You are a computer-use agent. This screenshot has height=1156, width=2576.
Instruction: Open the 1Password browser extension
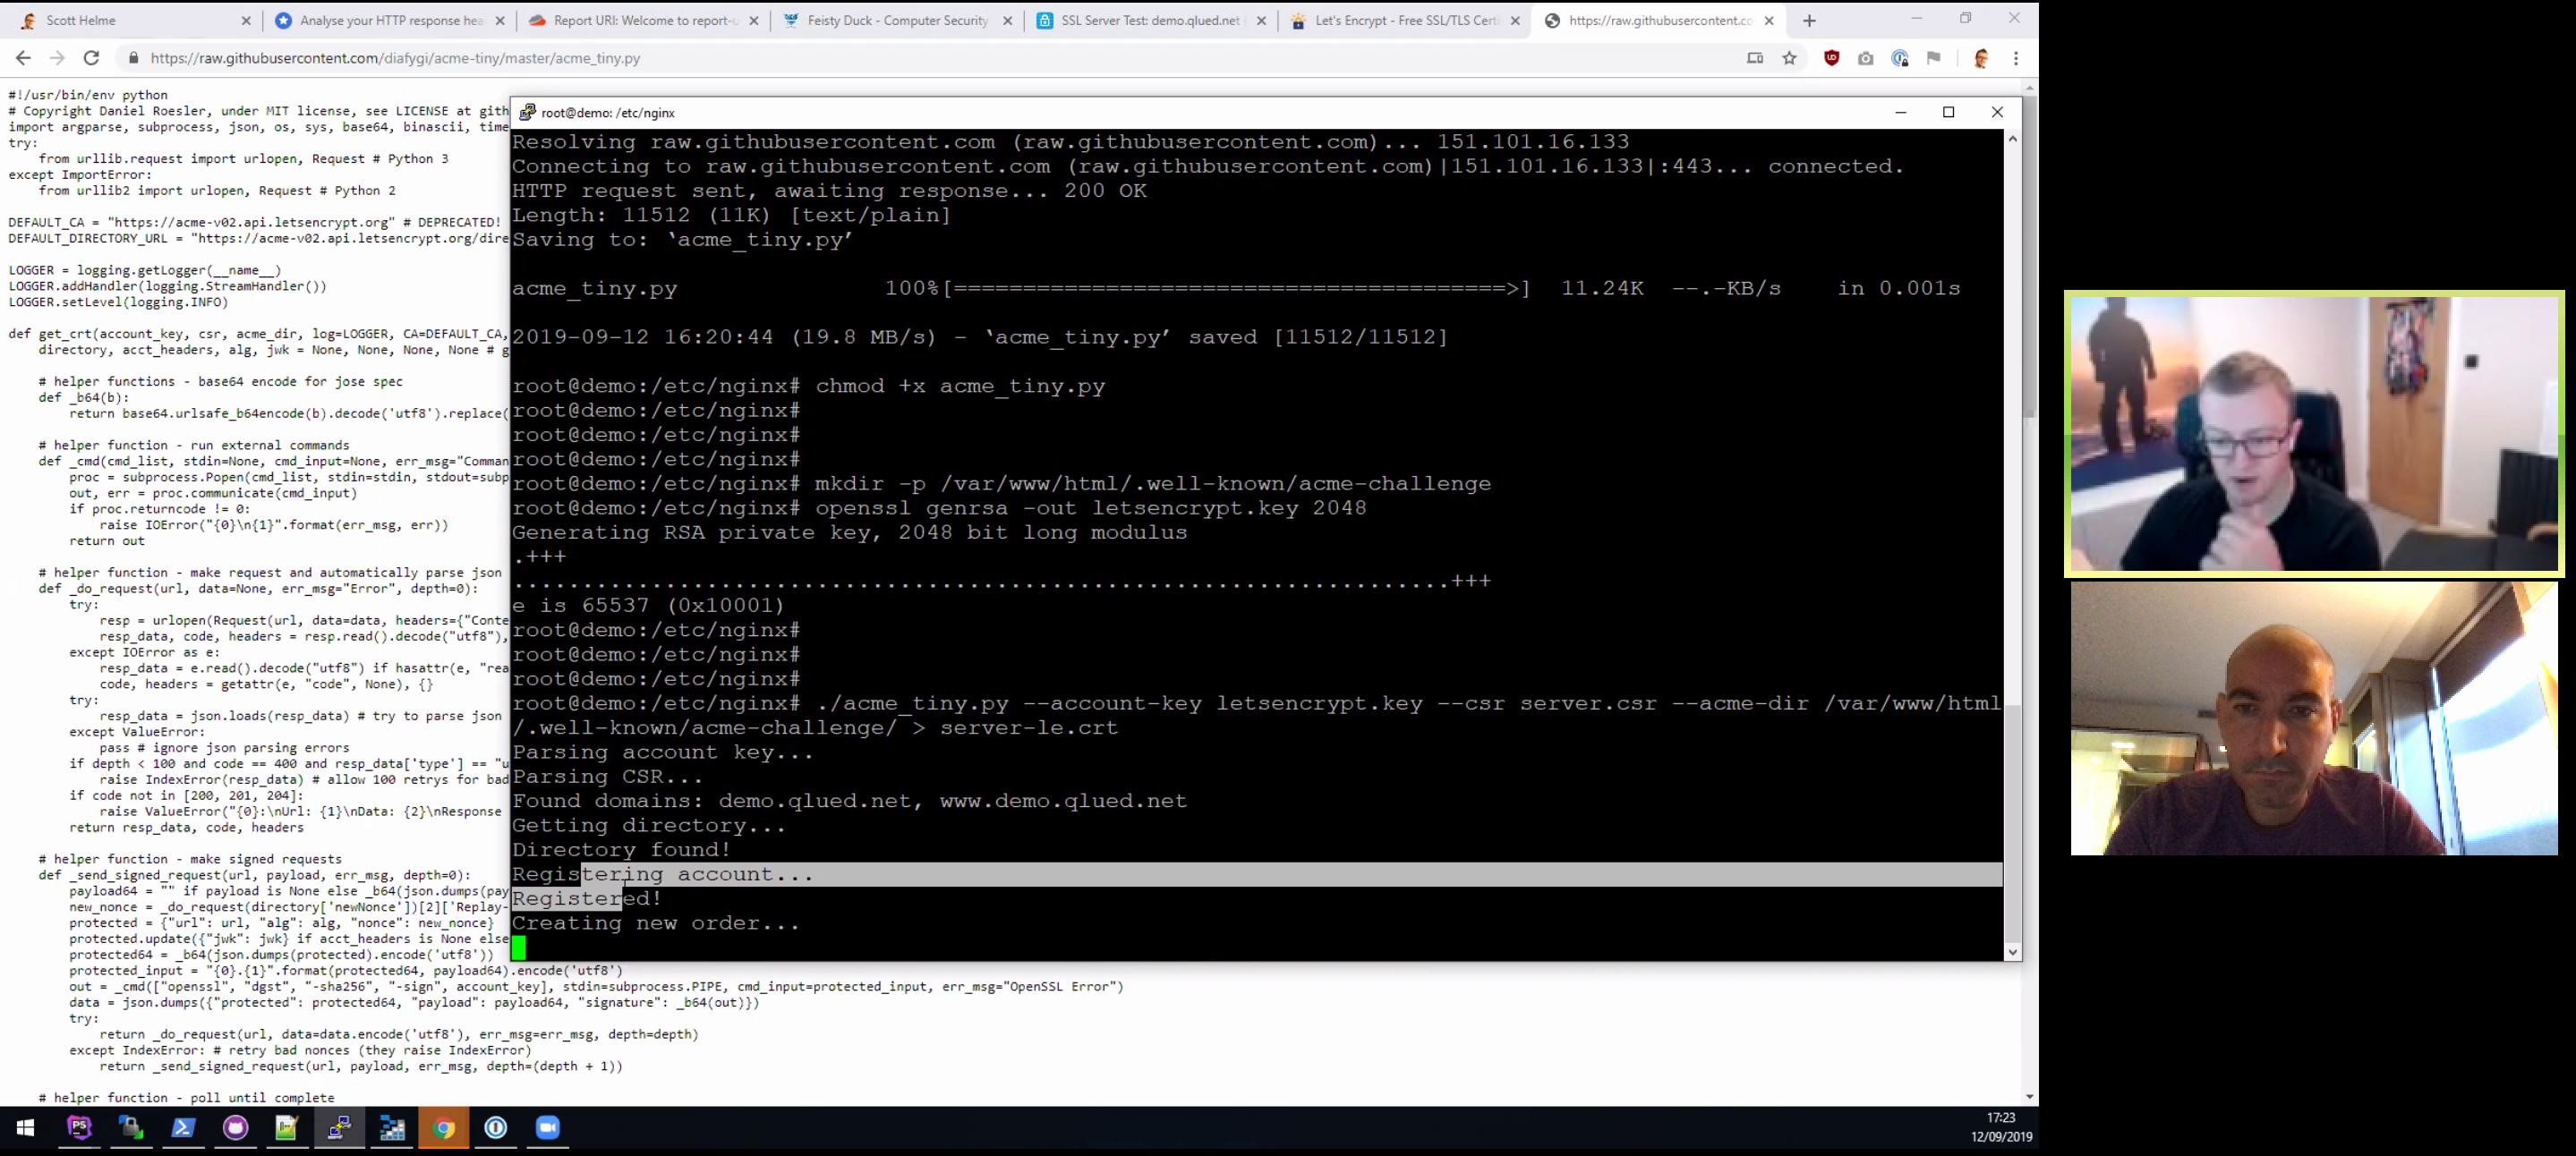tap(1900, 58)
